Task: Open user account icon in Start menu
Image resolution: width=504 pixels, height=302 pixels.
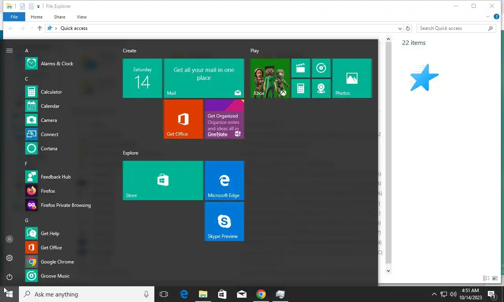Action: (x=9, y=239)
